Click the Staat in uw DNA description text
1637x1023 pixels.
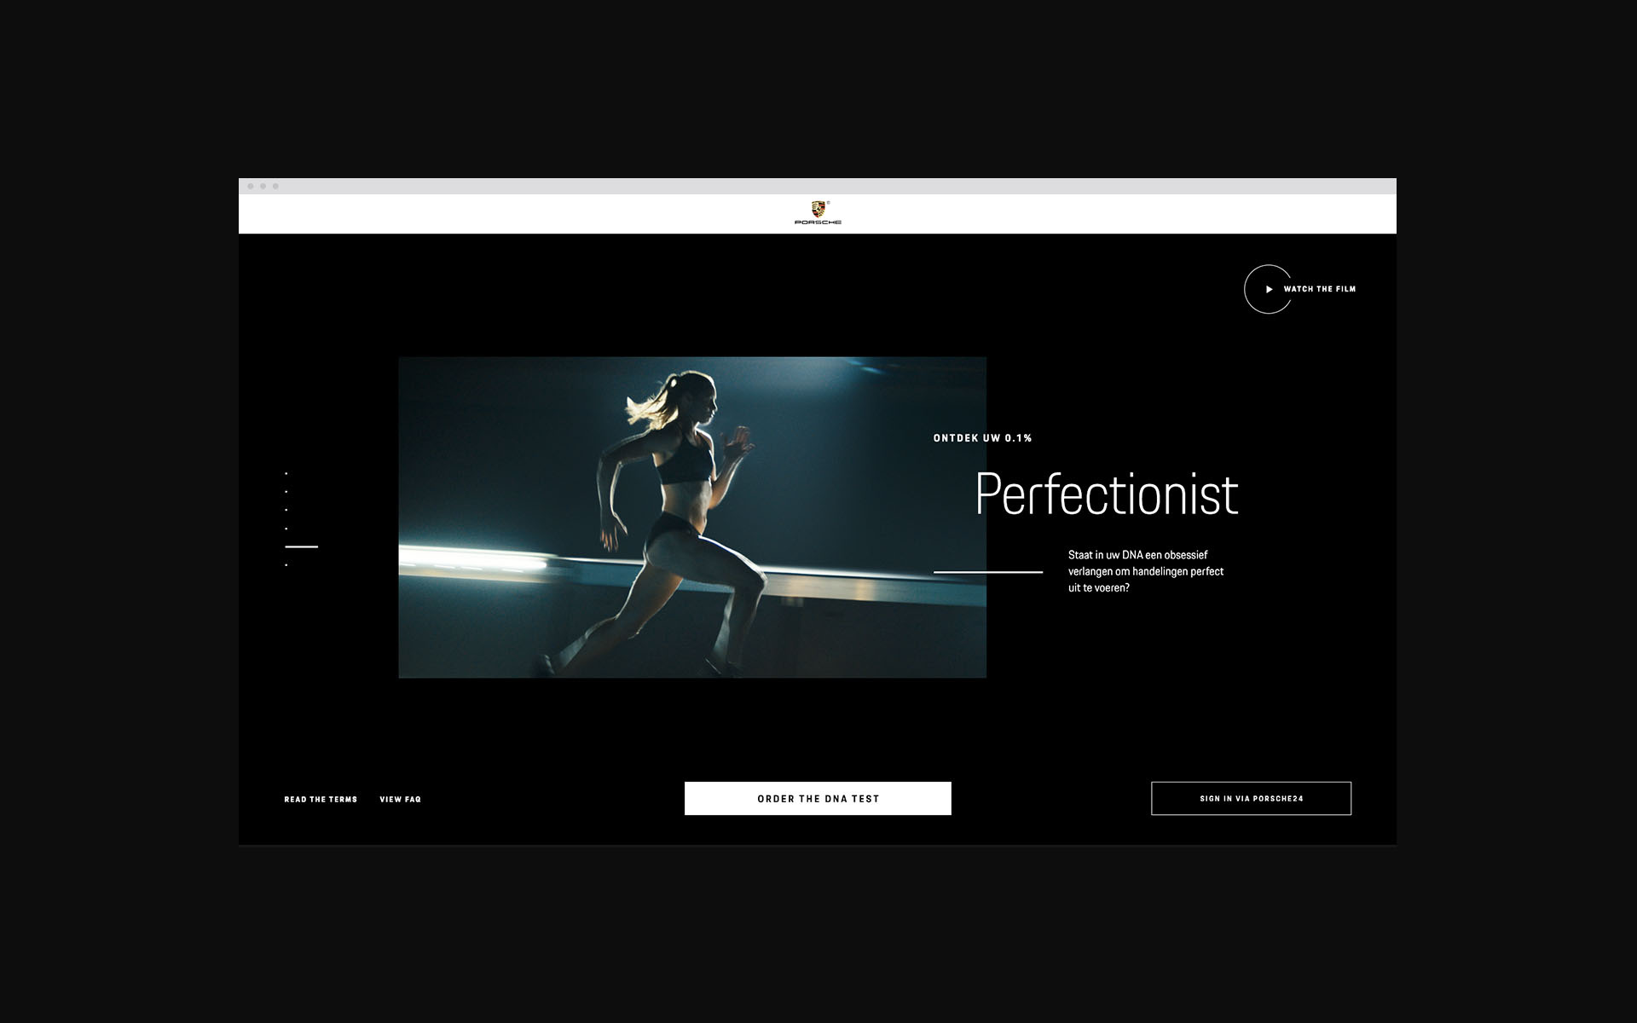coord(1146,571)
